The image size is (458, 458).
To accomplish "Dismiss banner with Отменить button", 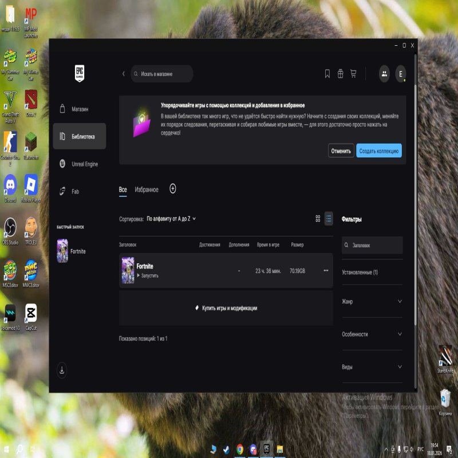I will pos(341,151).
